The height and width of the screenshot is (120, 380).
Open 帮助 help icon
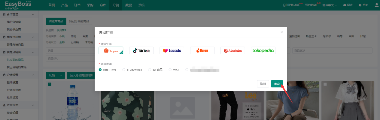click(360, 5)
